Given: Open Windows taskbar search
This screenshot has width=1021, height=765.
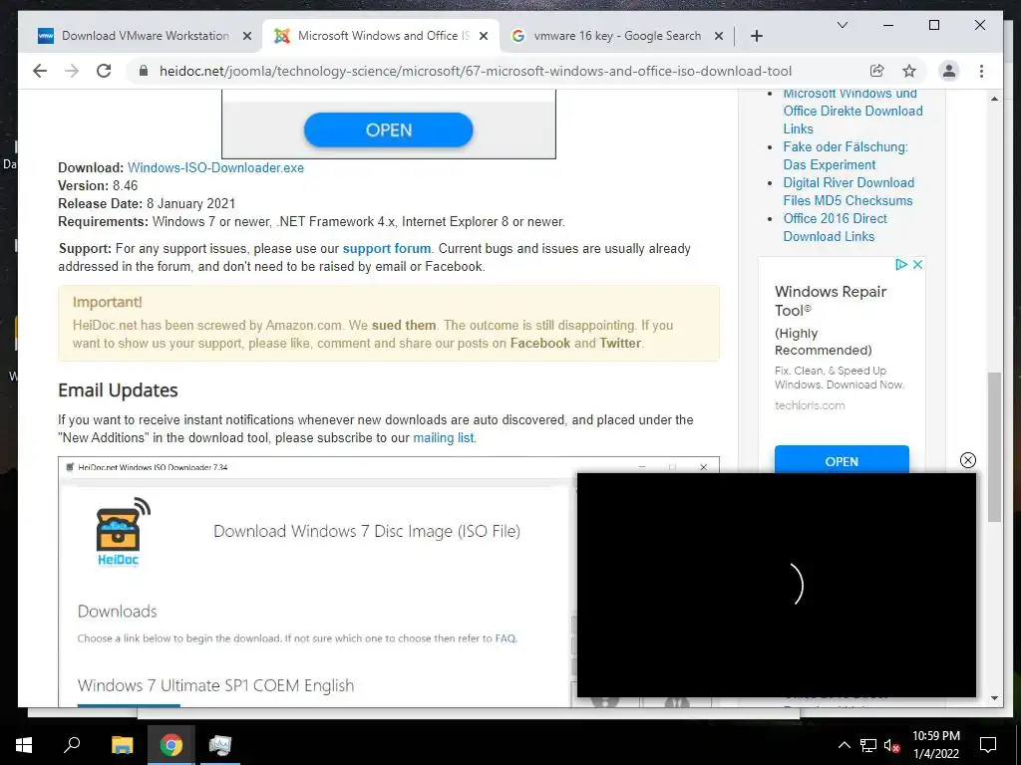Looking at the screenshot, I should tap(72, 745).
